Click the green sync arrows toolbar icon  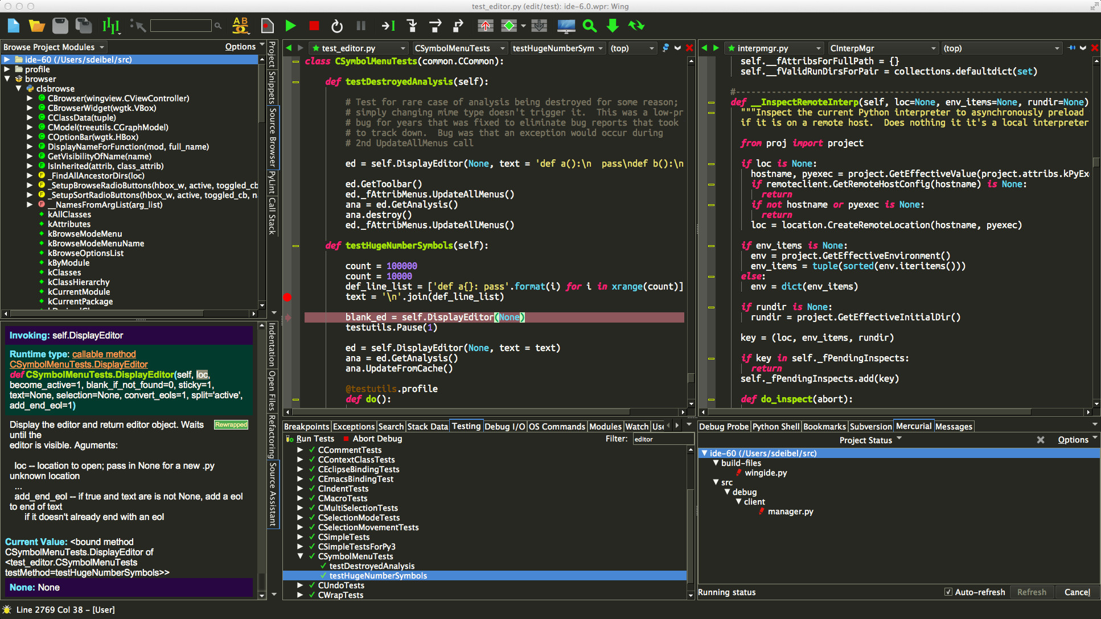pyautogui.click(x=636, y=26)
